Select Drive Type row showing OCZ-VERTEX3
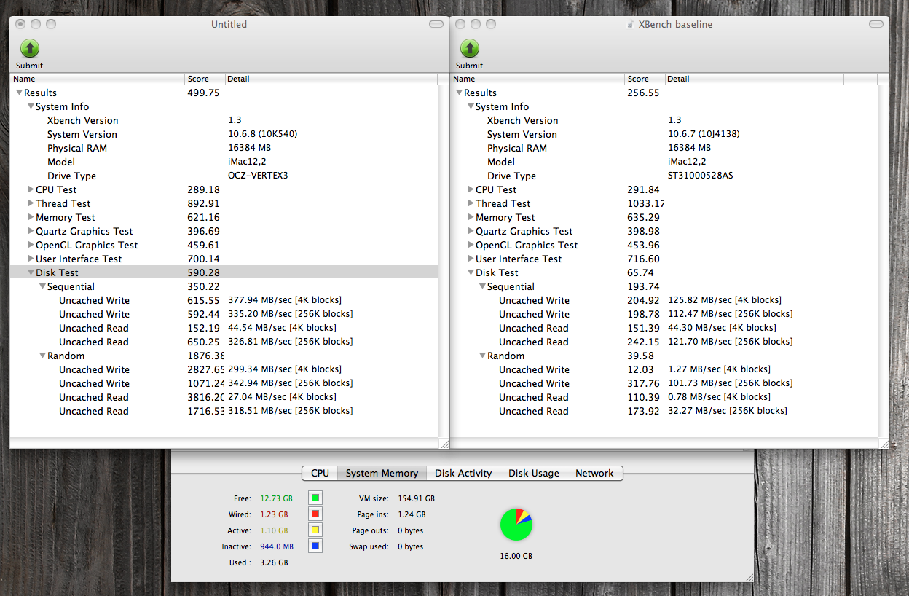This screenshot has height=596, width=909. coord(224,176)
